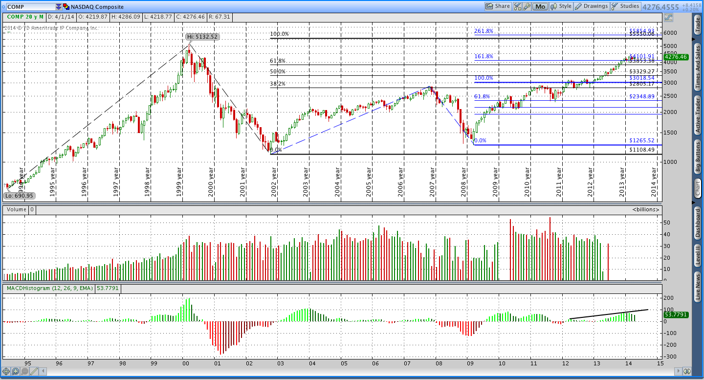Open the Studies menu
The width and height of the screenshot is (704, 380).
(x=625, y=6)
